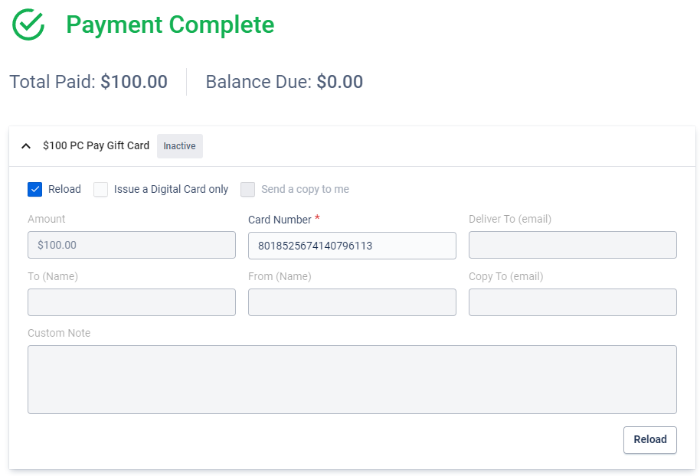This screenshot has height=476, width=700.
Task: Enable Issue a Digital Card only
Action: coord(101,189)
